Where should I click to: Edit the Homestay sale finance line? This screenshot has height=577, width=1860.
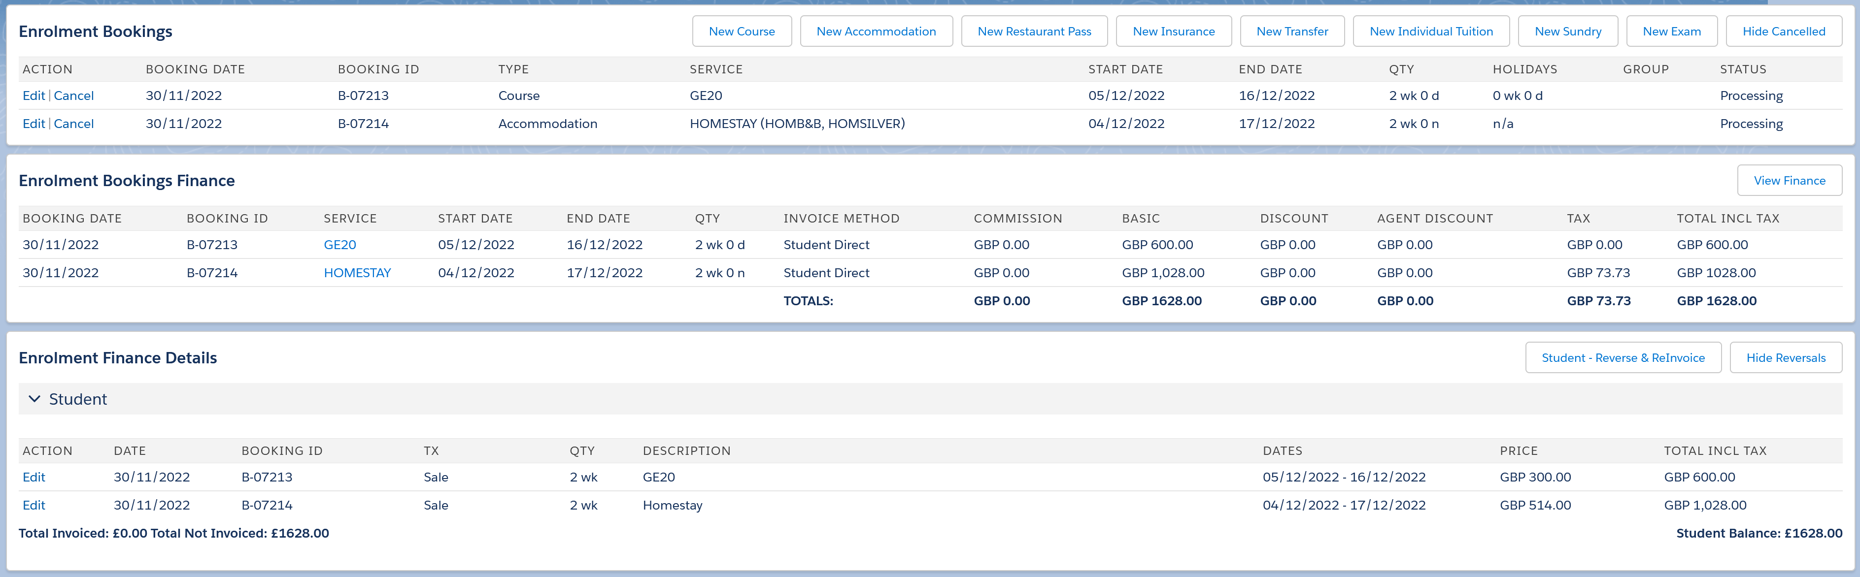click(x=33, y=505)
